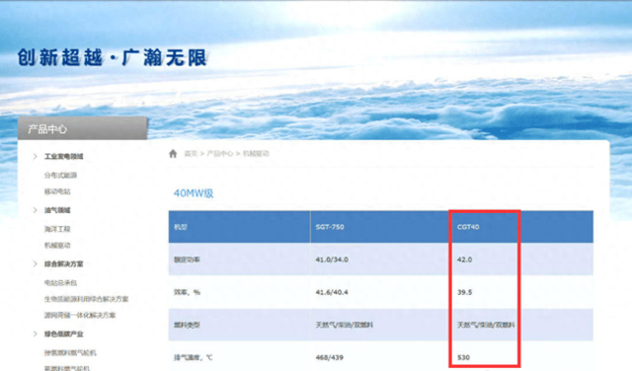The width and height of the screenshot is (632, 371).
Task: Click the SGT-750 天然气/柴油/双燃料 fuel cell
Action: coord(345,325)
